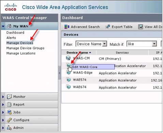The width and height of the screenshot is (163, 133).
Task: Click the WAAS-CM device name
Action: coord(81,58)
